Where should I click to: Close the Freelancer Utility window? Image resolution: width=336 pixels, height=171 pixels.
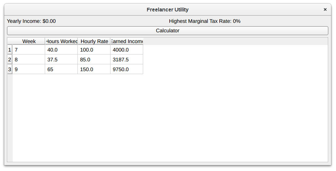(x=325, y=9)
